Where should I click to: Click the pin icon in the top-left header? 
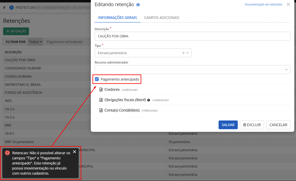4,7
